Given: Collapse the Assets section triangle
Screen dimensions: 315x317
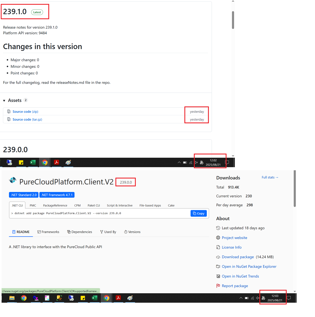Looking at the screenshot, I should pyautogui.click(x=4, y=101).
